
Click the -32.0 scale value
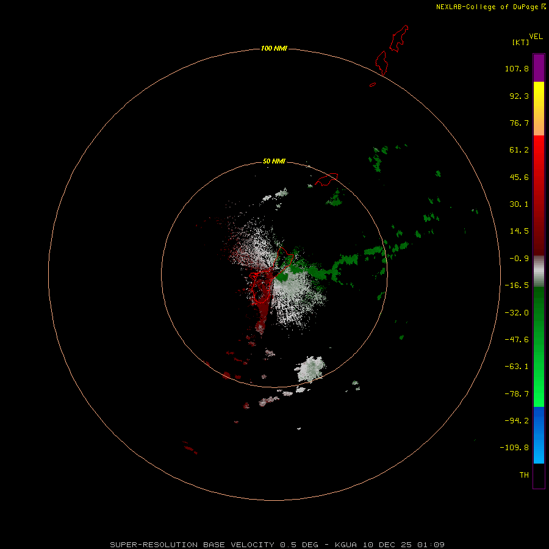click(x=517, y=313)
